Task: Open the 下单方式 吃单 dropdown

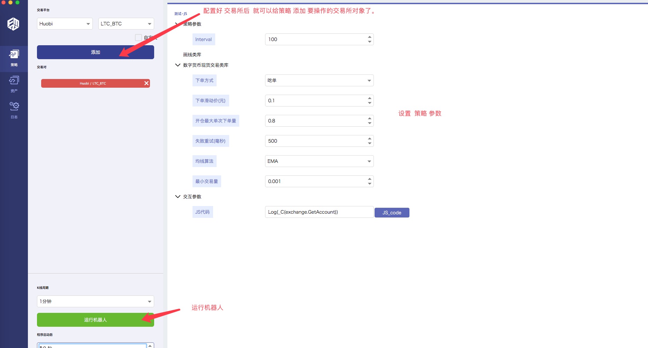Action: coord(319,80)
